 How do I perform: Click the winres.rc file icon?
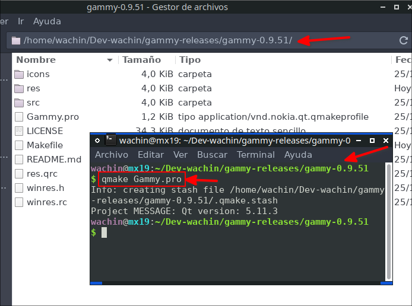tap(19, 202)
